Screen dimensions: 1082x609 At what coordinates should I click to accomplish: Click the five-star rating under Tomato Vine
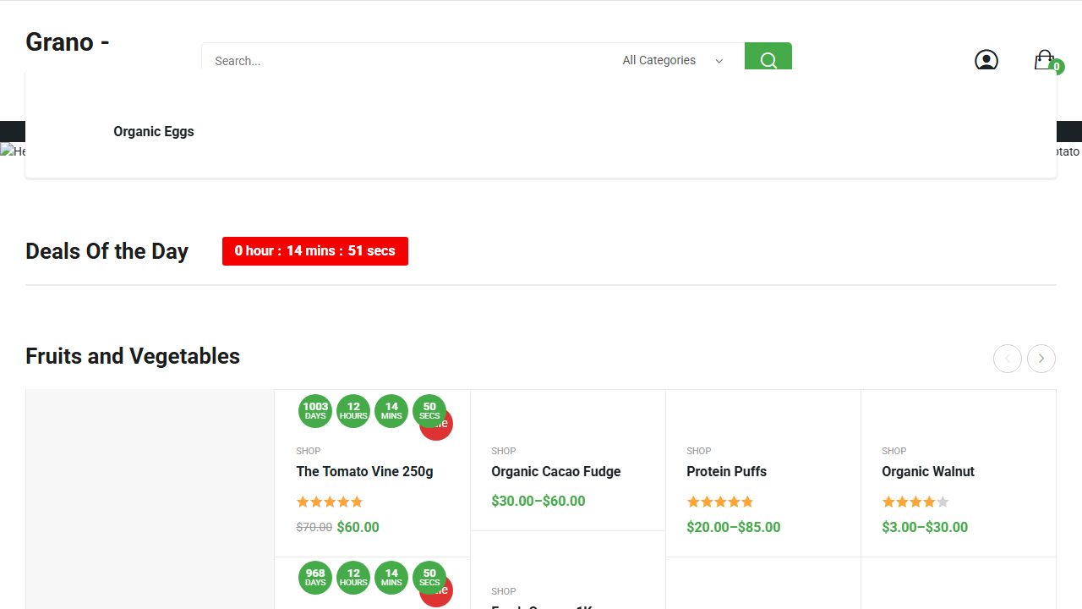(330, 502)
